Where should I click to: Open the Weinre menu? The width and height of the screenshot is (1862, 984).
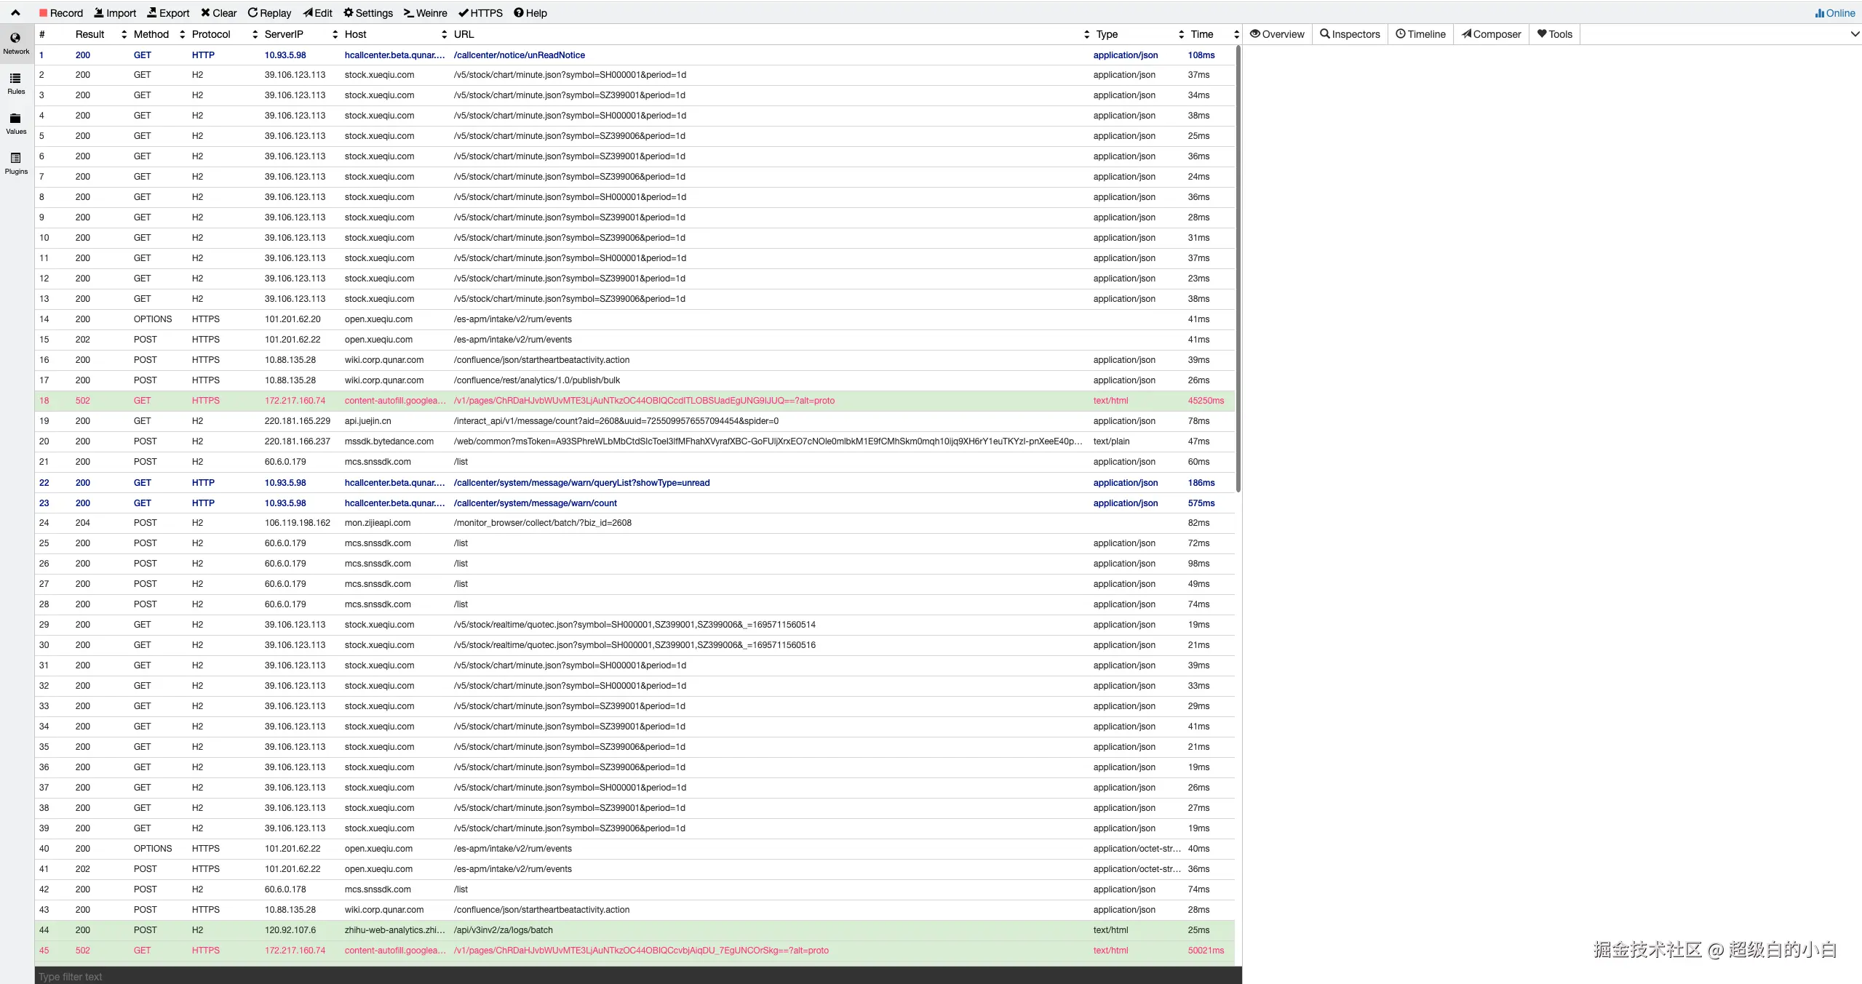click(425, 12)
